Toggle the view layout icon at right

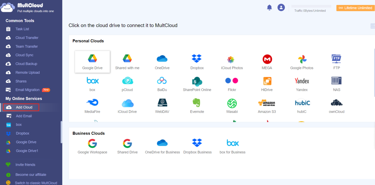coord(373,26)
